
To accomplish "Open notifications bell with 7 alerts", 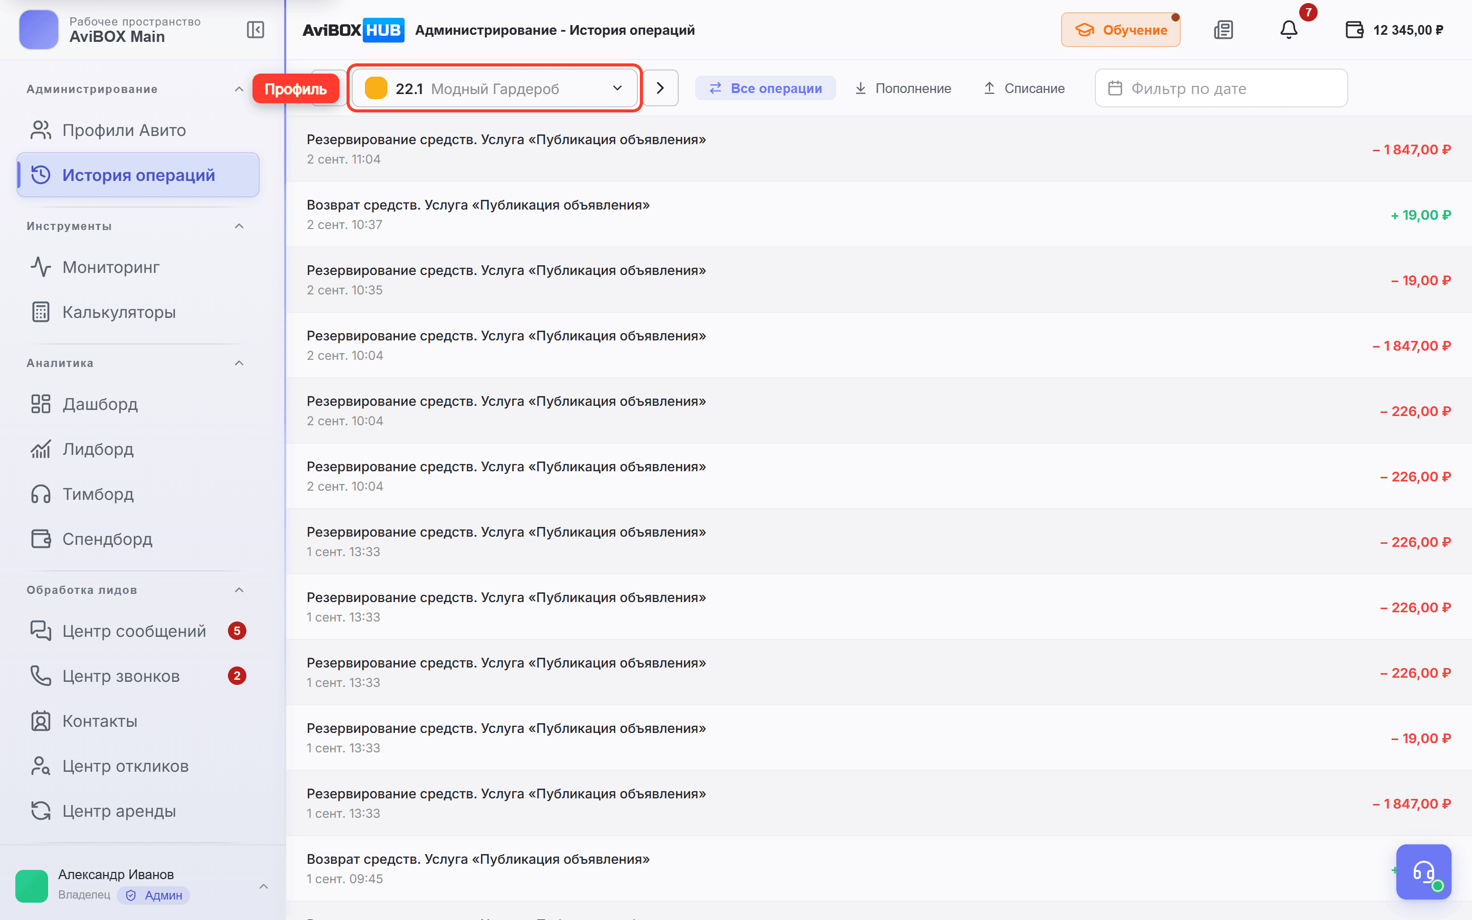I will click(x=1289, y=30).
